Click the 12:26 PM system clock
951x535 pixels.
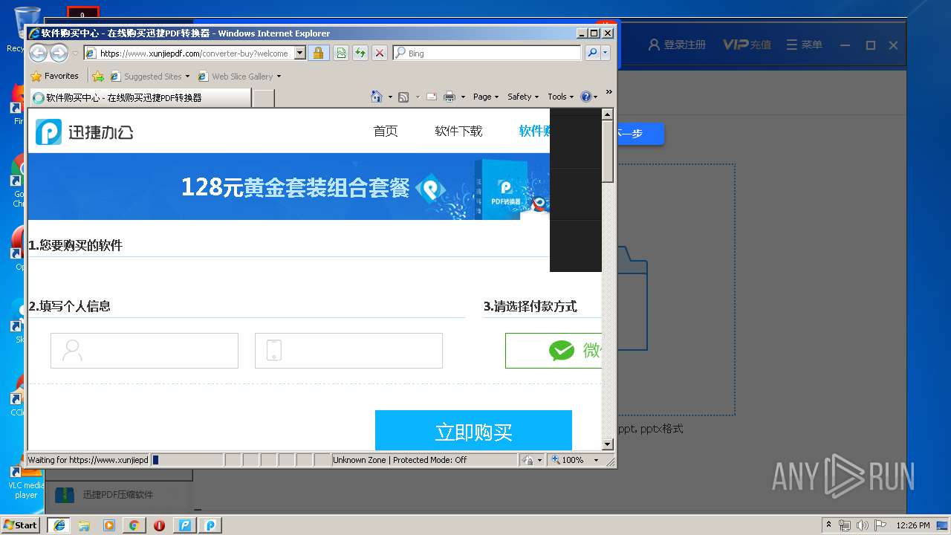(x=913, y=525)
